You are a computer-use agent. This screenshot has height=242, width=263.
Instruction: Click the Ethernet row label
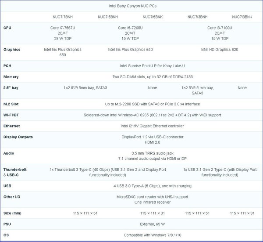(x=11, y=126)
